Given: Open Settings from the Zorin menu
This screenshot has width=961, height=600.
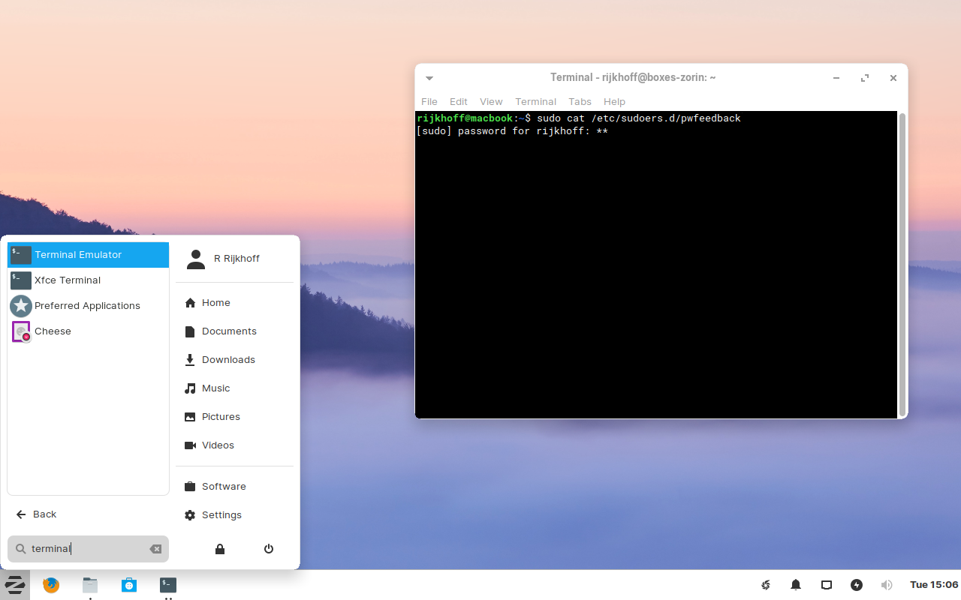Looking at the screenshot, I should tap(234, 515).
